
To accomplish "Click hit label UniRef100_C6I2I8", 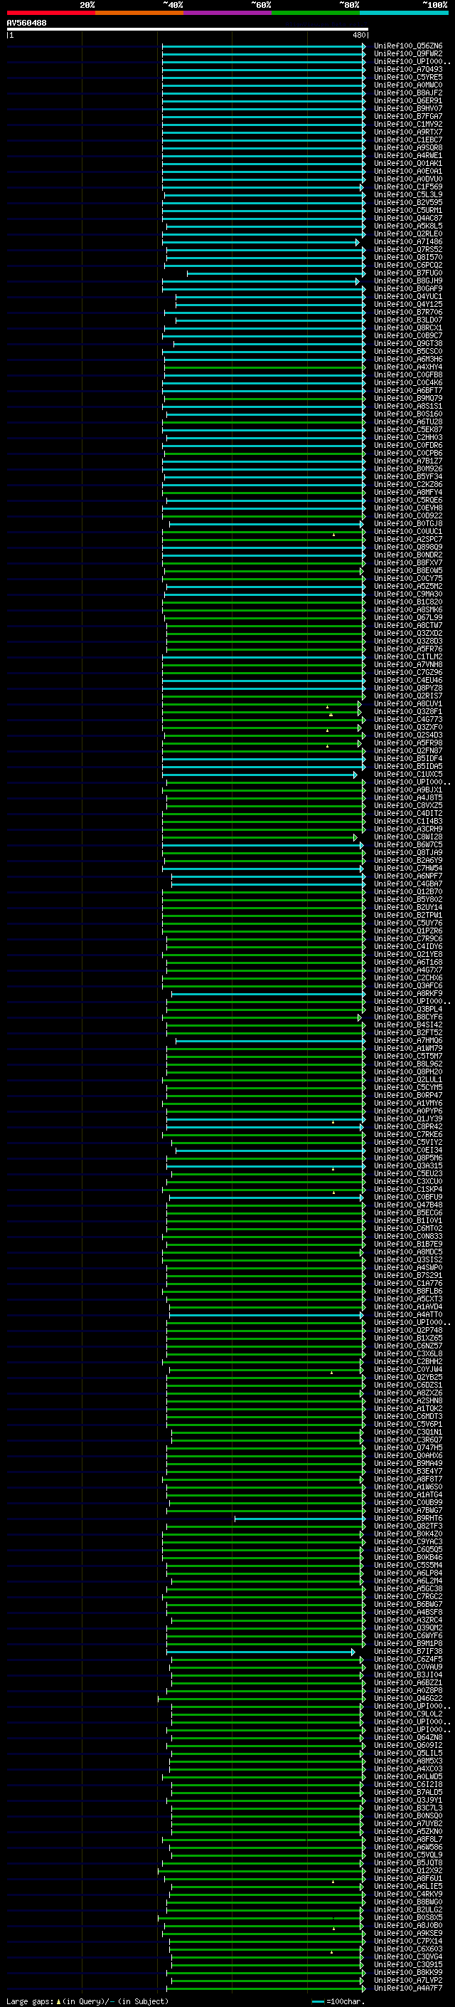I will point(407,1784).
